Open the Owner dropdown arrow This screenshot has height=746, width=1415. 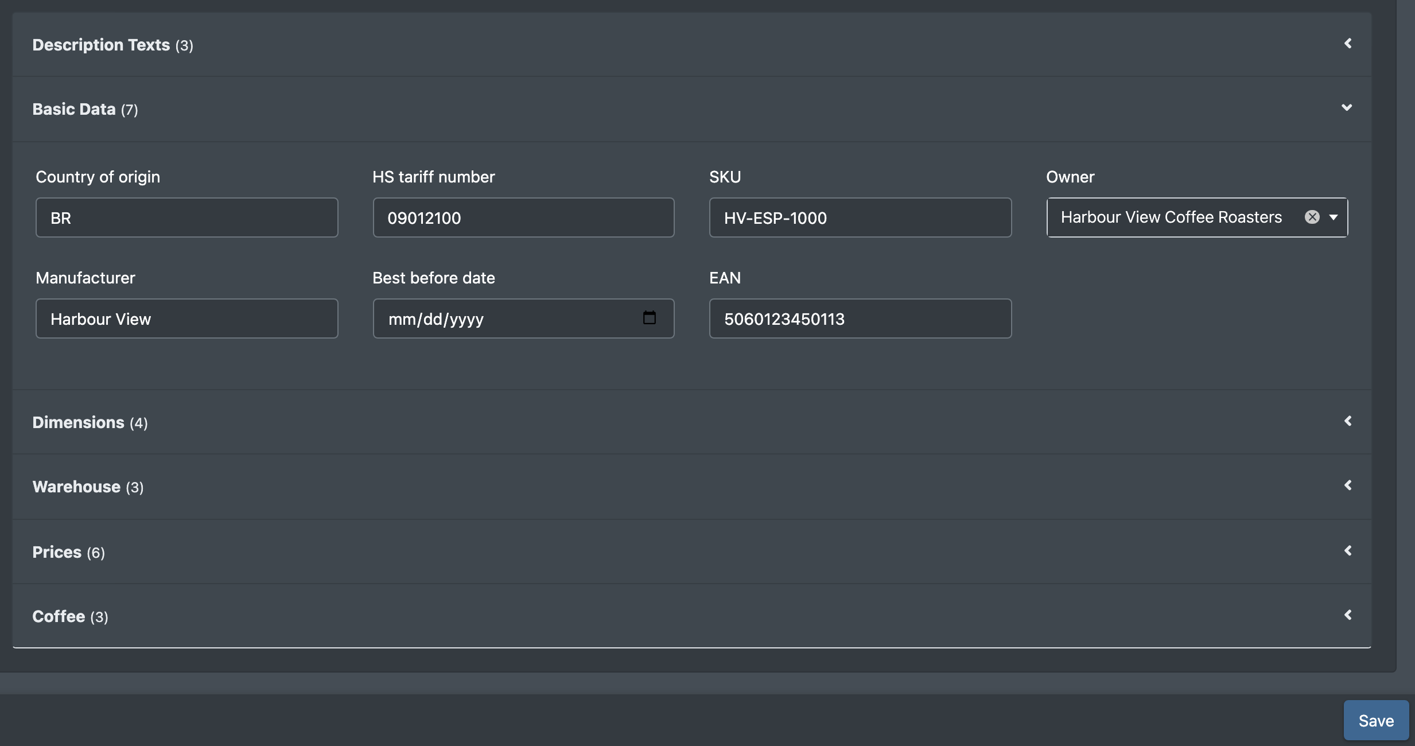pos(1334,217)
